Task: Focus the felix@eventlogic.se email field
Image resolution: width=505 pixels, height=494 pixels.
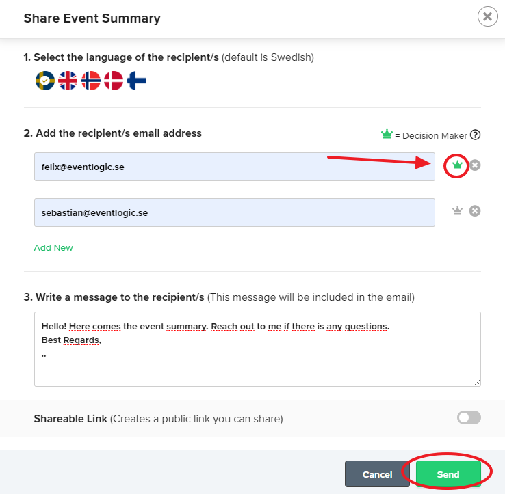Action: pos(235,167)
